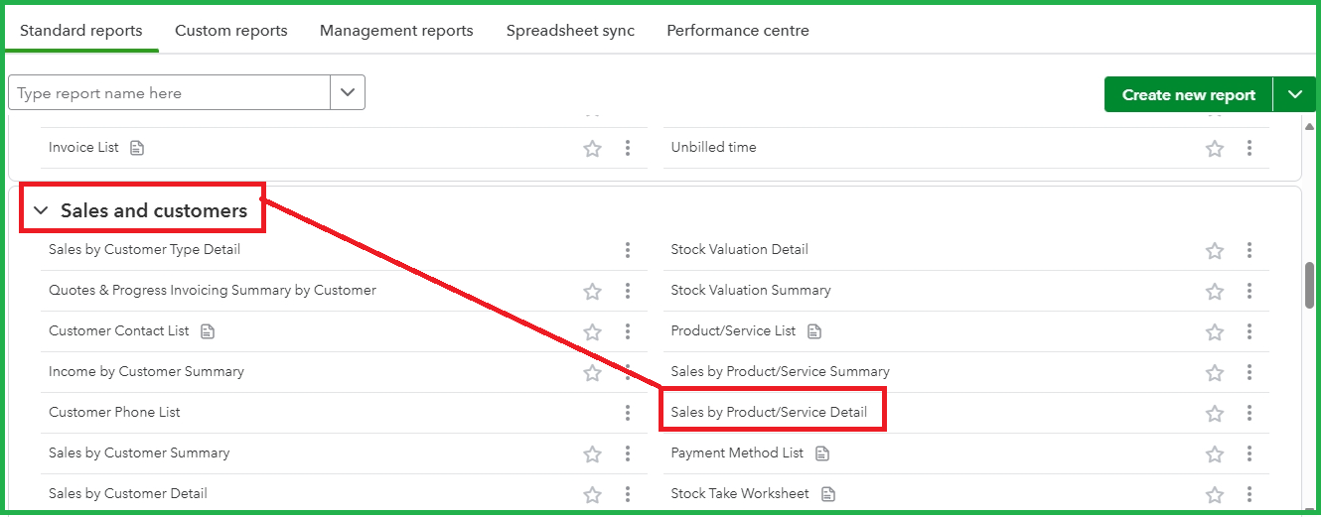Image resolution: width=1321 pixels, height=517 pixels.
Task: Focus the Type report name here field
Action: (170, 92)
